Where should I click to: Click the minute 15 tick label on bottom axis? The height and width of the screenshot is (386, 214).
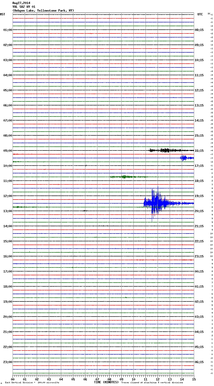tap(194, 379)
